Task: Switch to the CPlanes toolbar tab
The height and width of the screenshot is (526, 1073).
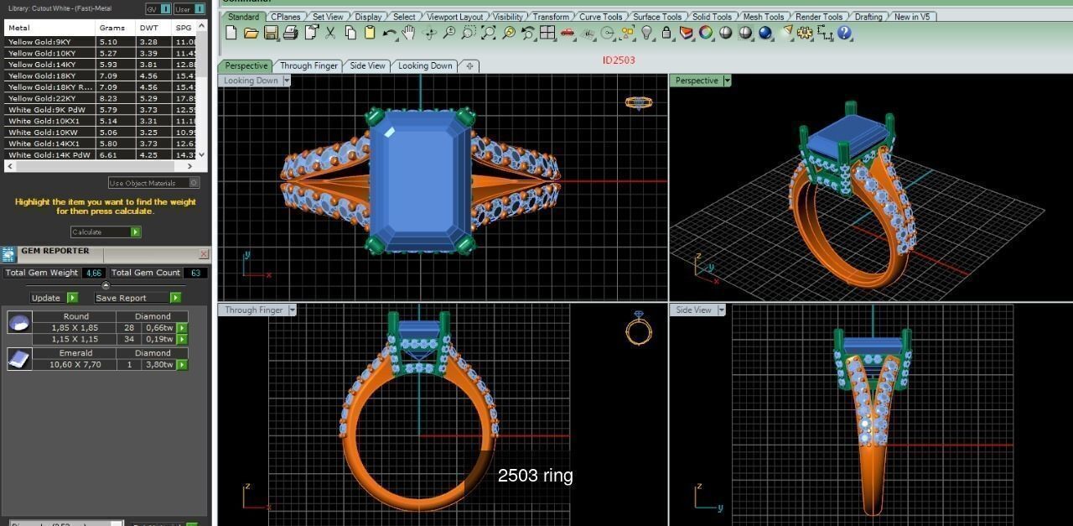Action: (285, 17)
